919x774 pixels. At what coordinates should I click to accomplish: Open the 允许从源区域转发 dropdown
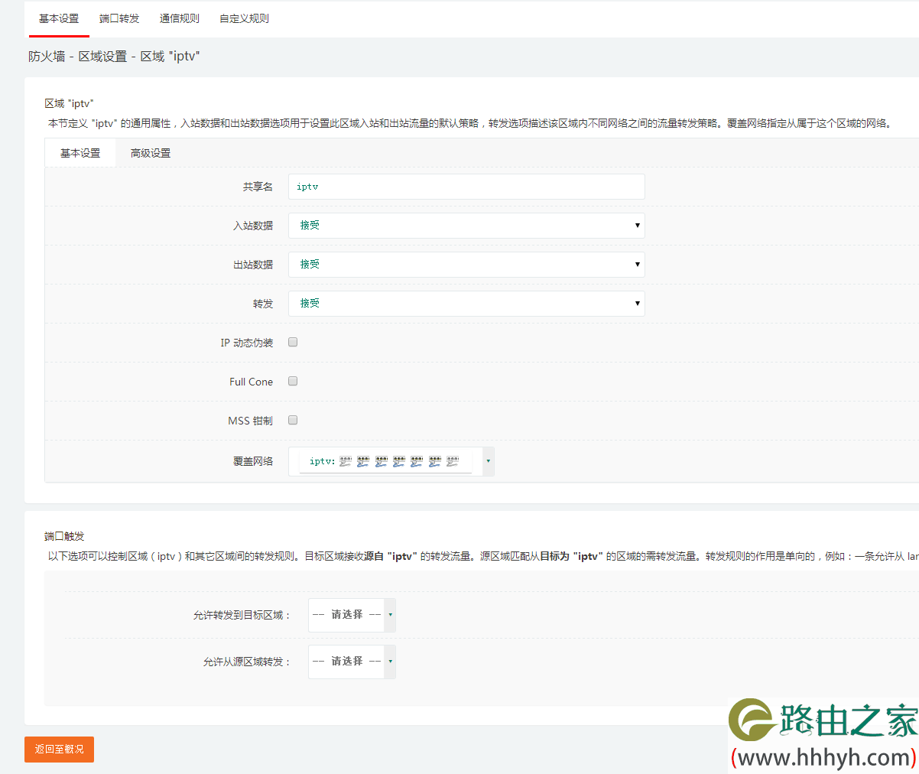(352, 662)
